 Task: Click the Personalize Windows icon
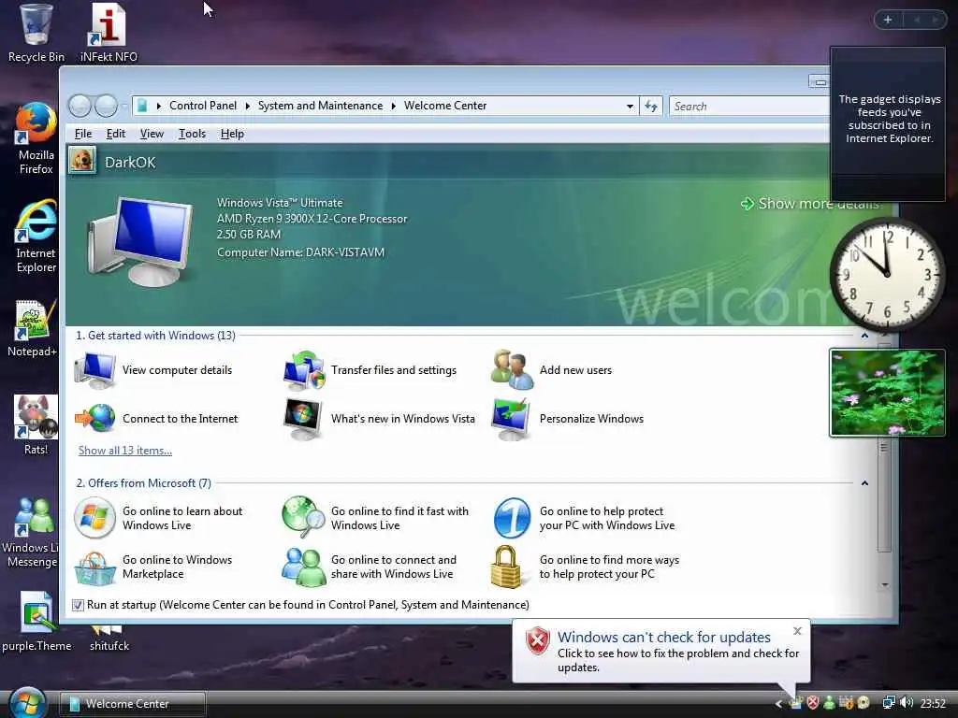tap(512, 419)
